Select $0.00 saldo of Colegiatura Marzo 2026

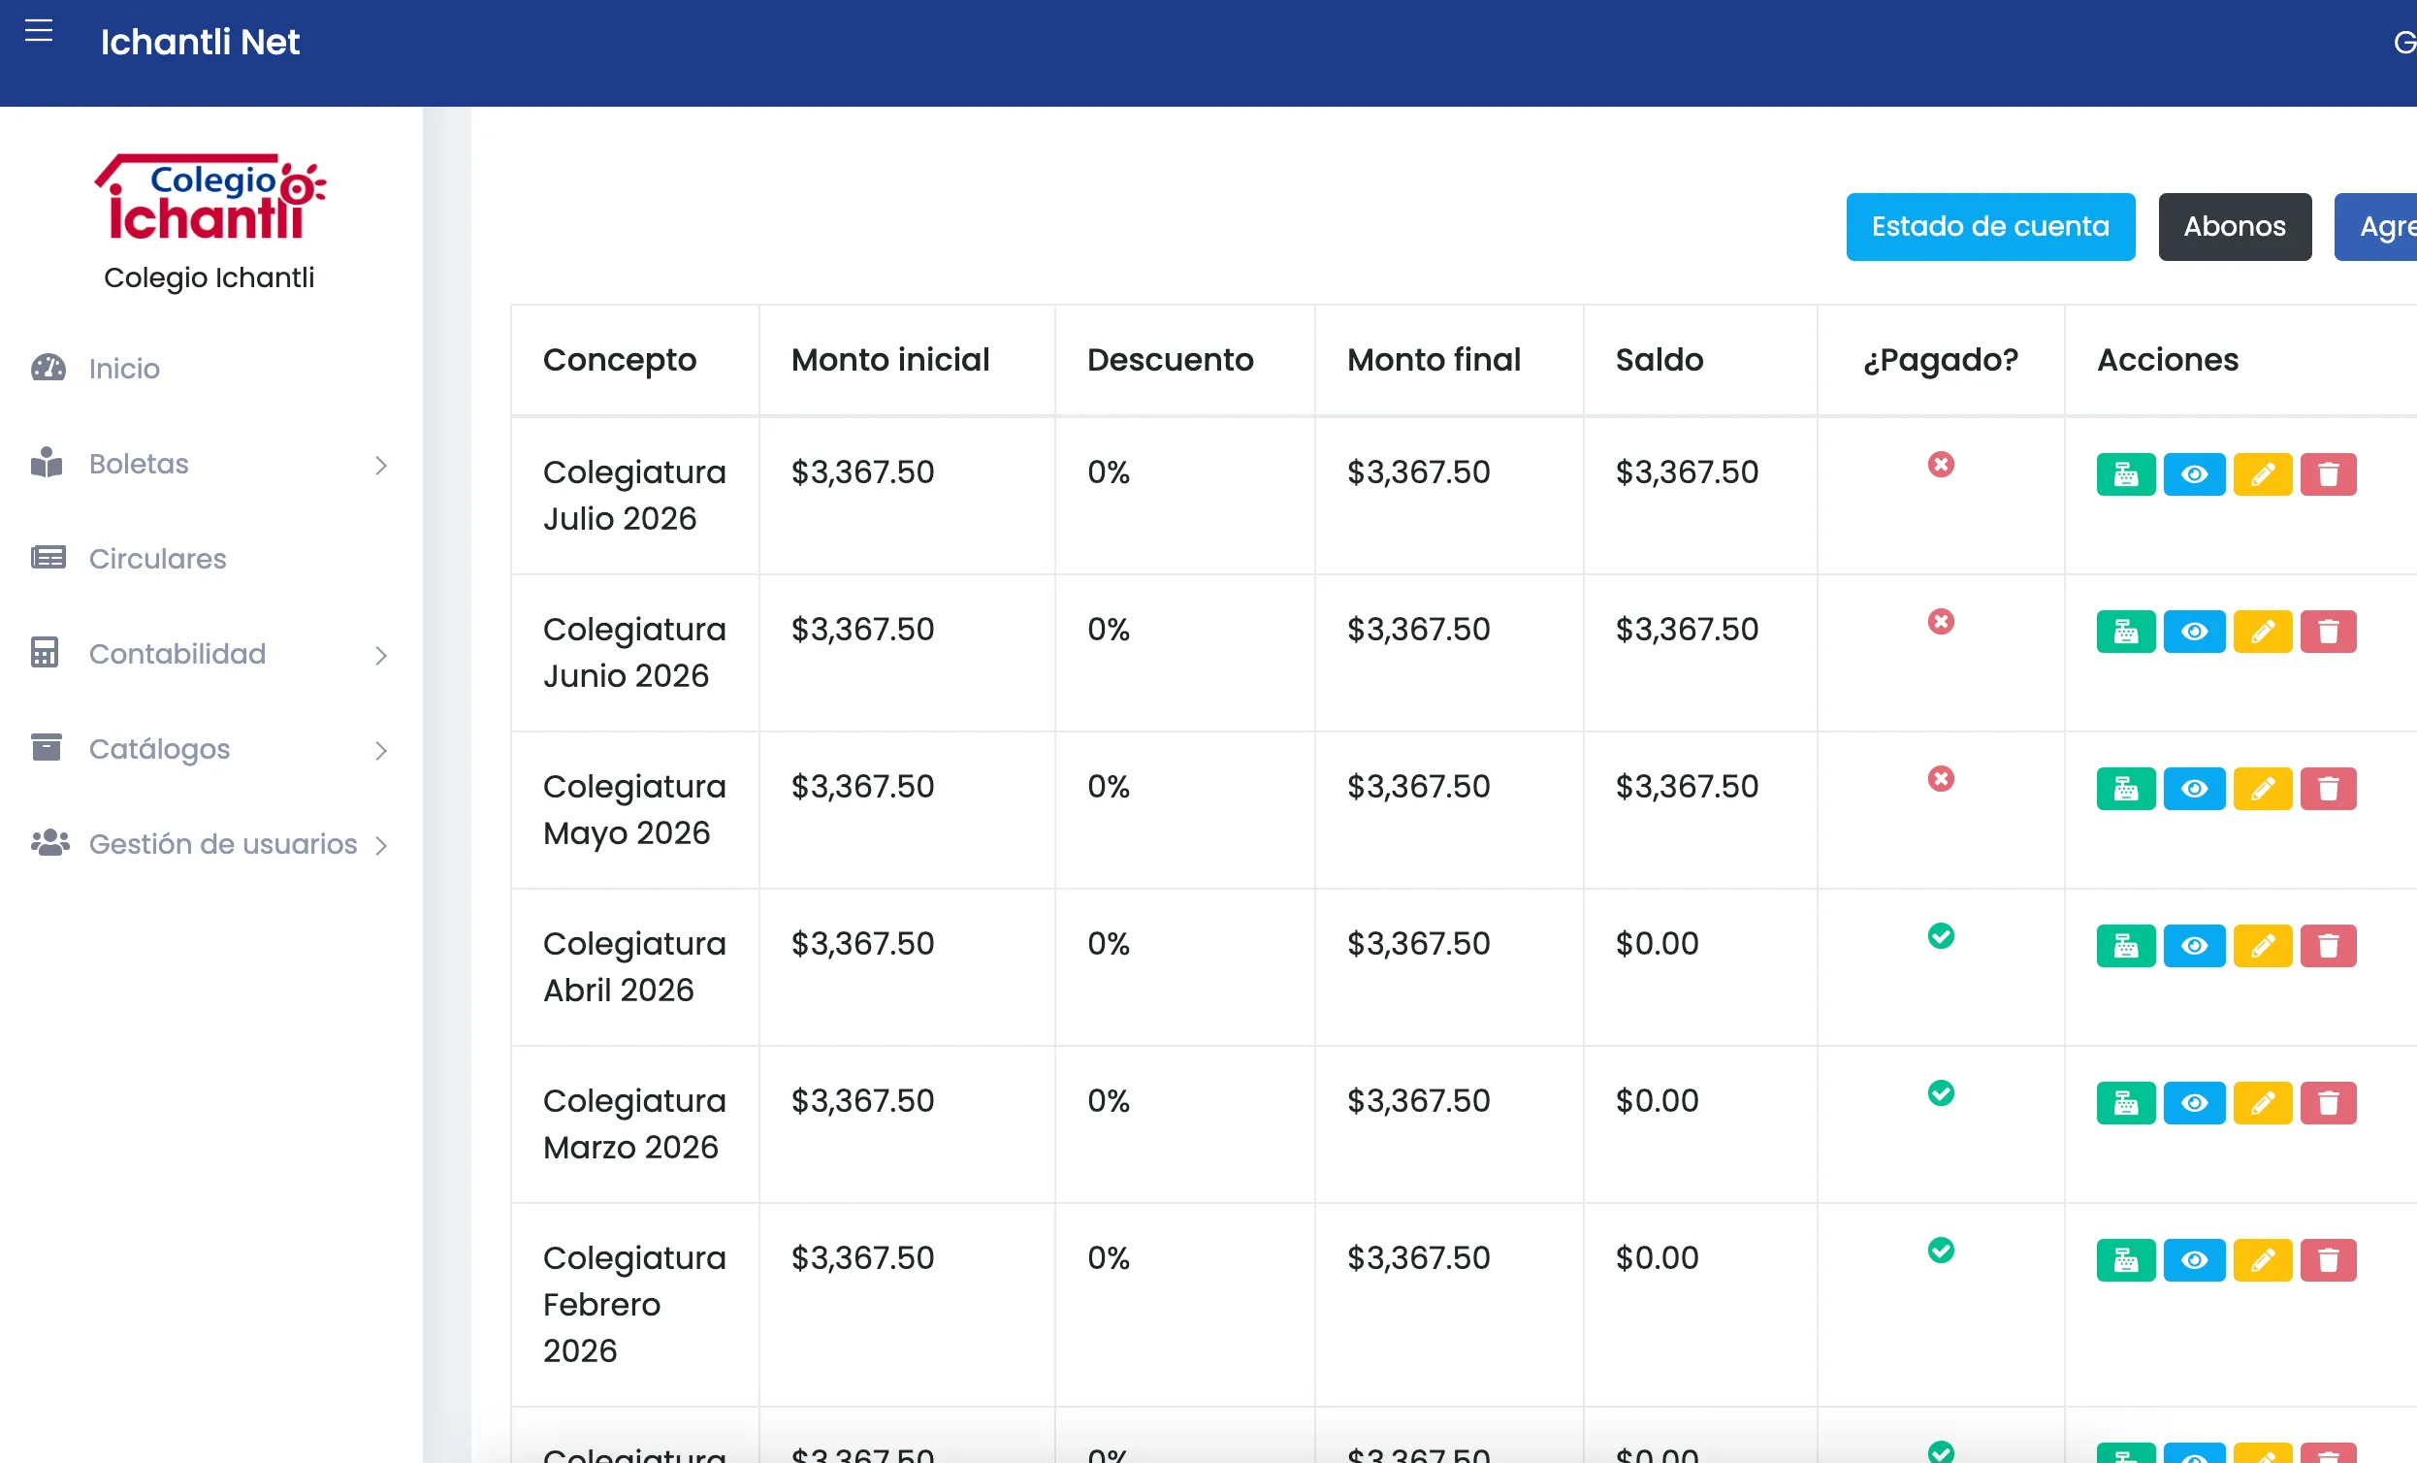click(x=1657, y=1101)
